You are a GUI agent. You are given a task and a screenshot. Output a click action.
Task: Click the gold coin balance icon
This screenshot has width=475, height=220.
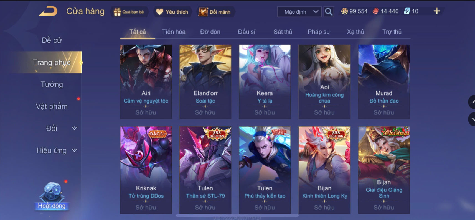[344, 11]
